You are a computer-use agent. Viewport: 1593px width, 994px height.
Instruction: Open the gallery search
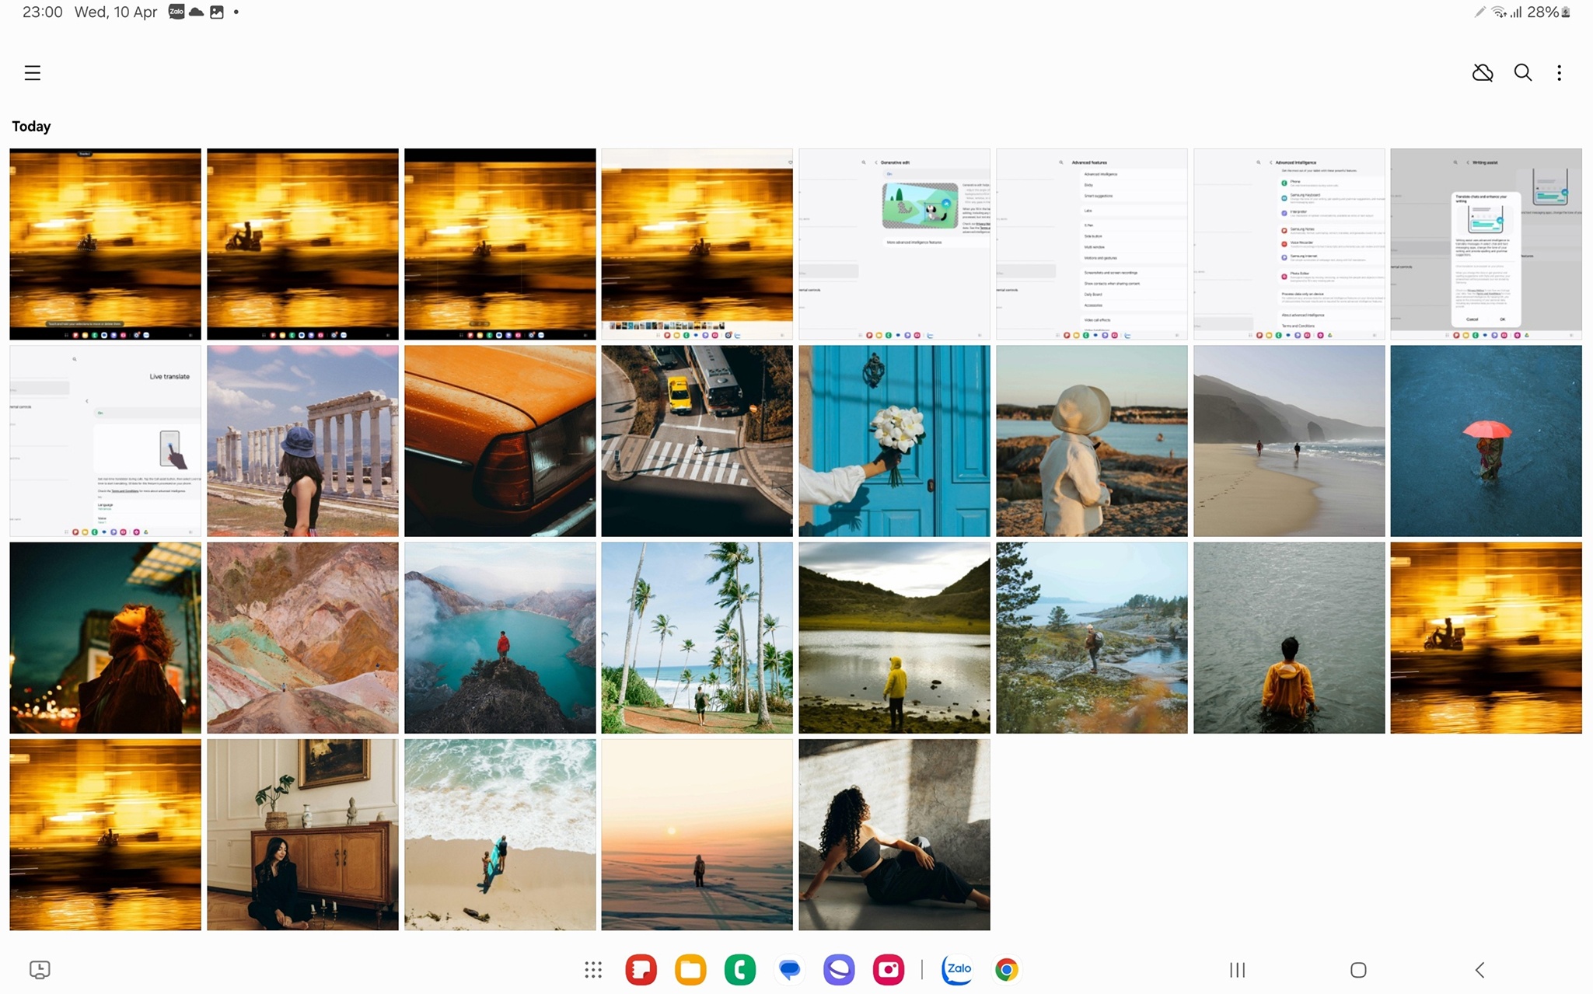(x=1522, y=73)
